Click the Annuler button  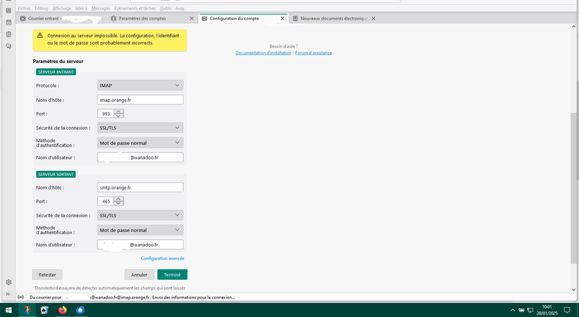pos(139,275)
